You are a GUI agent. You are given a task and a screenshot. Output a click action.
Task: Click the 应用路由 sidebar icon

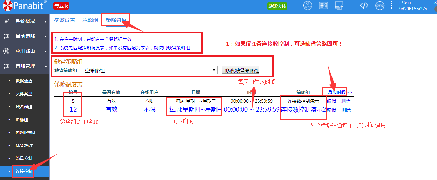pos(6,51)
